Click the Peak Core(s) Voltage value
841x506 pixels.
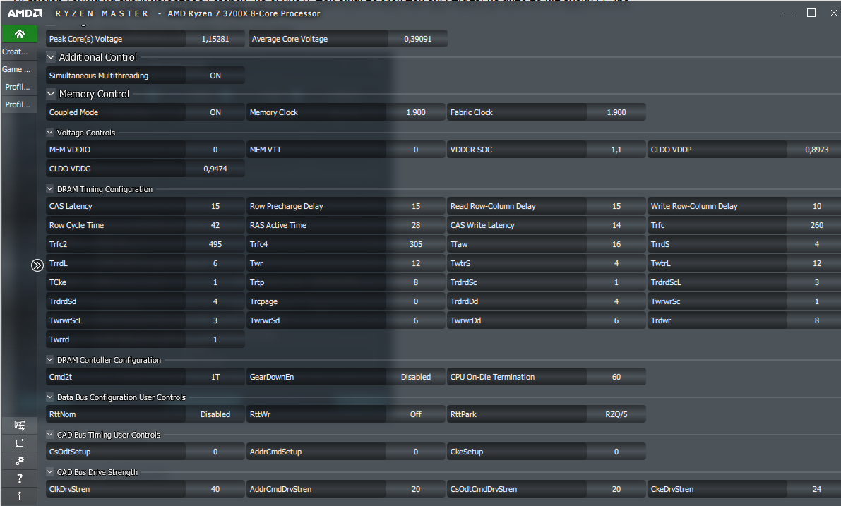[x=215, y=39]
